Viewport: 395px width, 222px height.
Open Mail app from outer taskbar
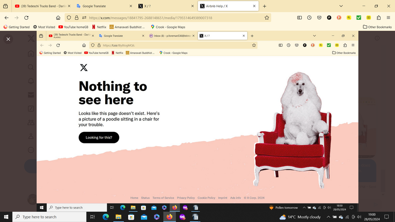[x=144, y=217]
